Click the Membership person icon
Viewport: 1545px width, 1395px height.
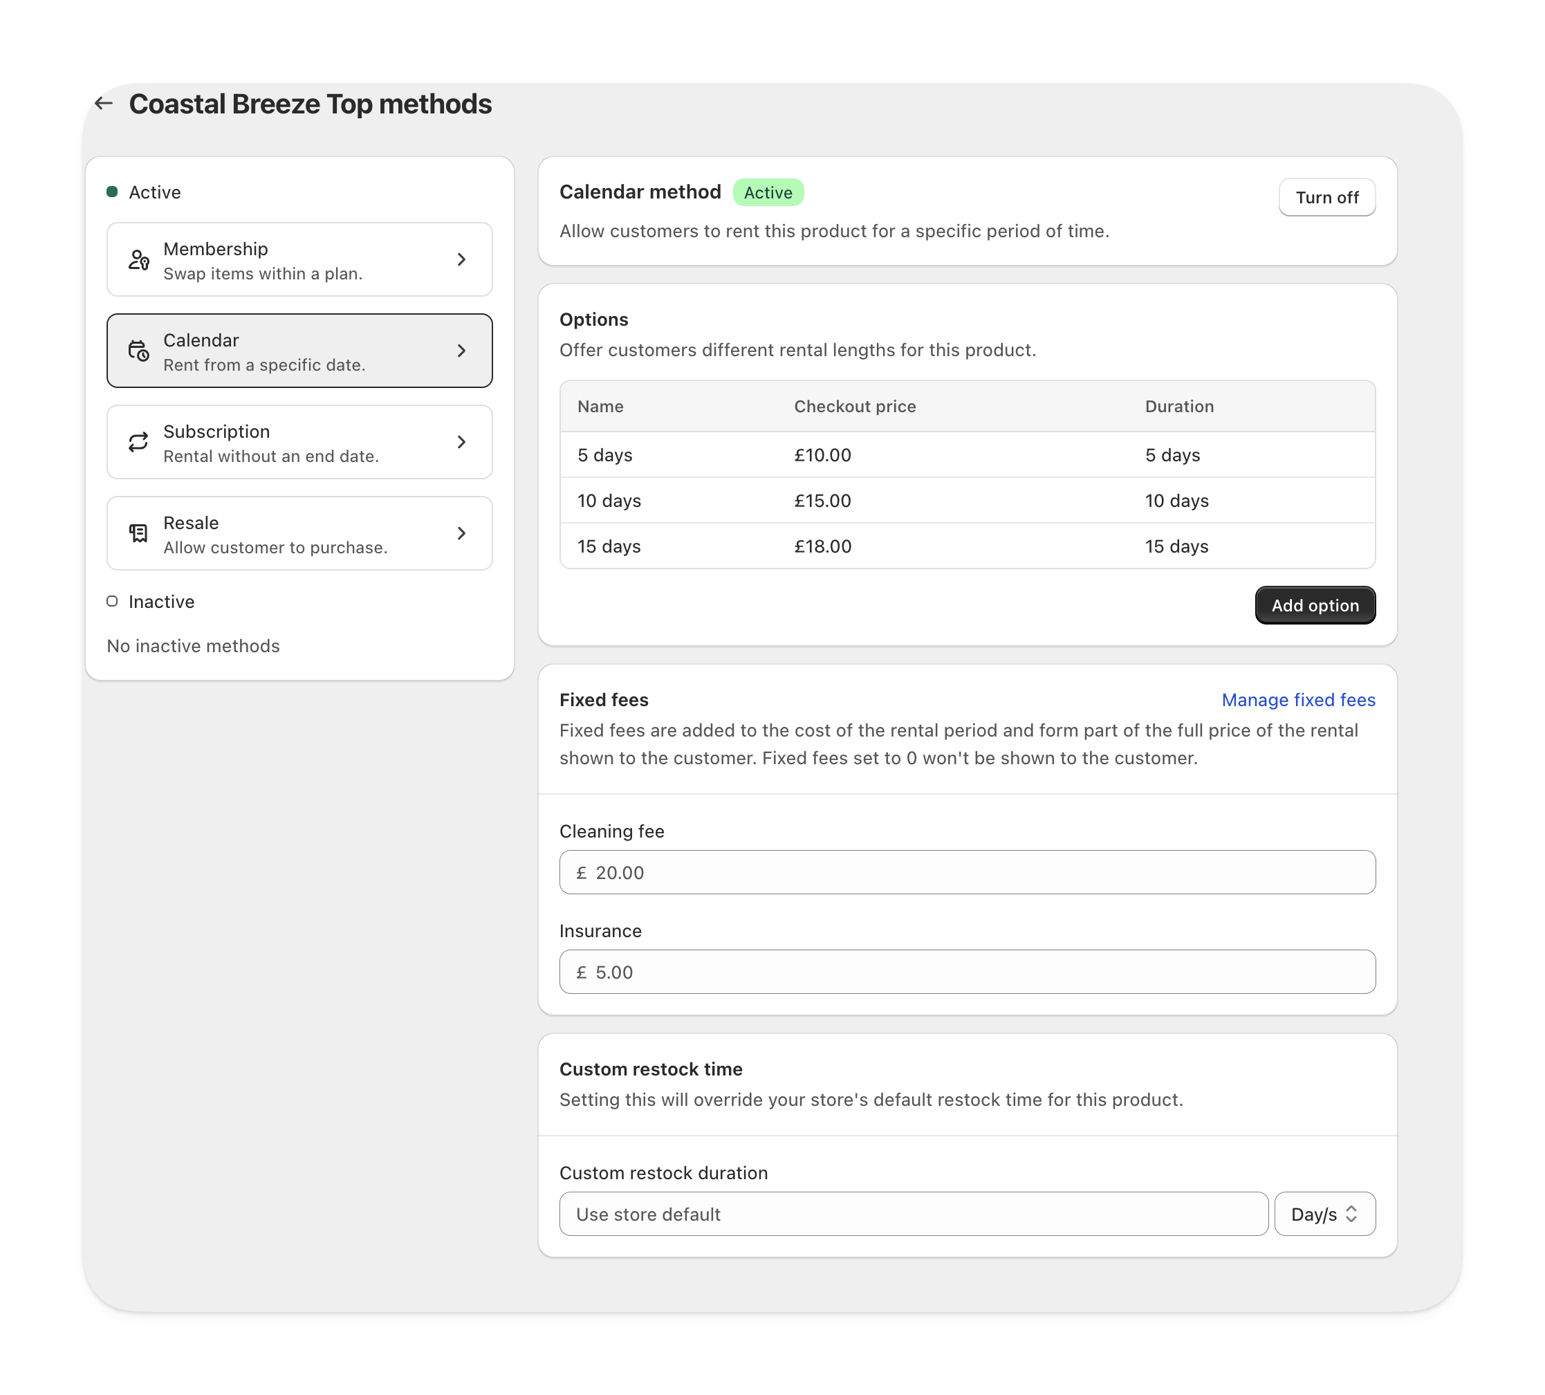[139, 260]
